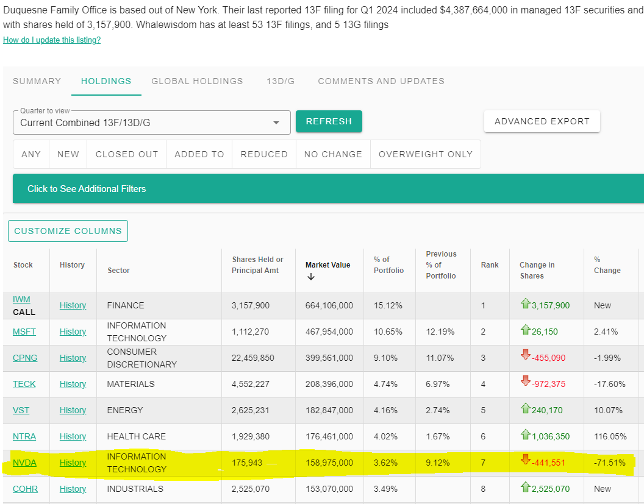Click the red down arrow for CPNG
Image resolution: width=644 pixels, height=504 pixels.
tap(525, 355)
